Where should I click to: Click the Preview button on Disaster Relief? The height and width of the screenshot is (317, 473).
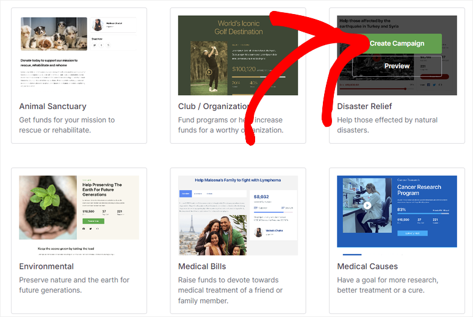(397, 66)
